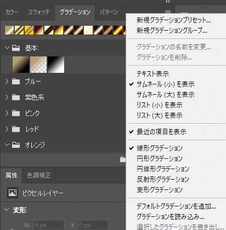Screen dimensions: 226x230
Task: Select the gold-to-transparent gradient in 基本
Action: (38, 65)
